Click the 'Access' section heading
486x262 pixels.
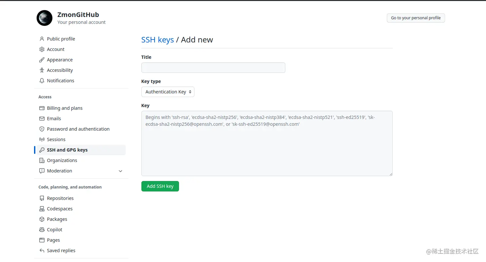(x=45, y=97)
